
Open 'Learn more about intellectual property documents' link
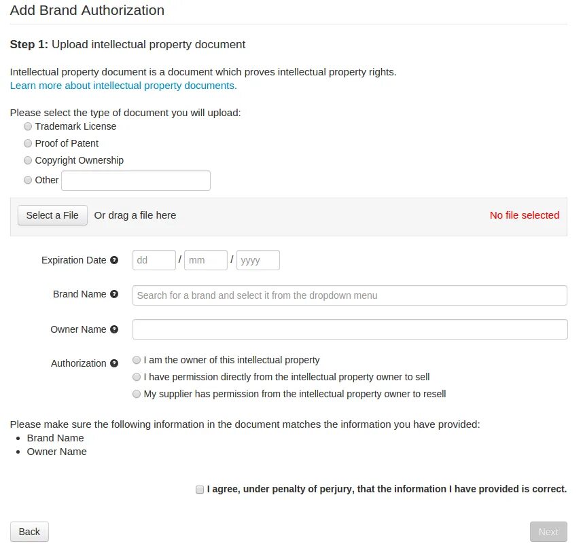(x=123, y=86)
